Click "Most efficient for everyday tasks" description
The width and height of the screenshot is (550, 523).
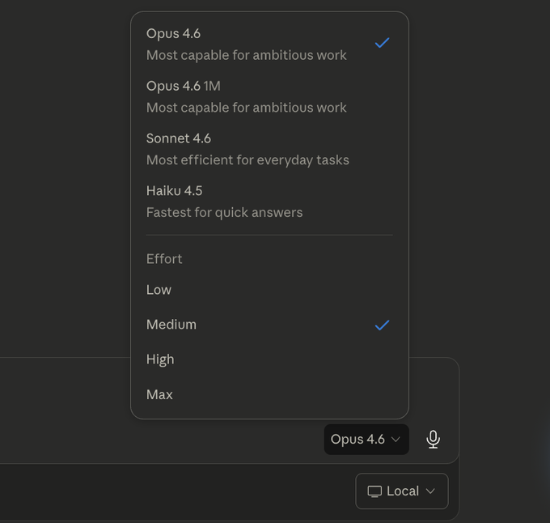[247, 159]
